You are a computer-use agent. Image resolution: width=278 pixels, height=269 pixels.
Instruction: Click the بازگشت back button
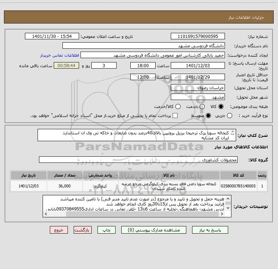point(83,230)
